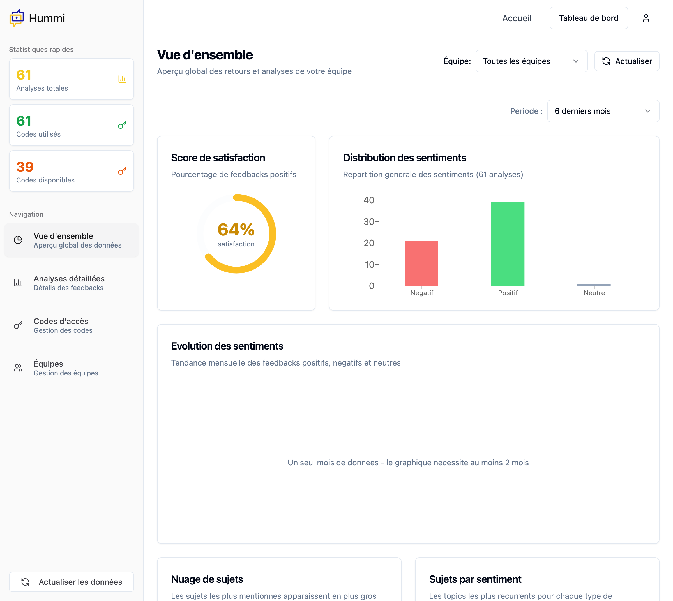
Task: Click the Hummi logo icon
Action: click(x=17, y=18)
